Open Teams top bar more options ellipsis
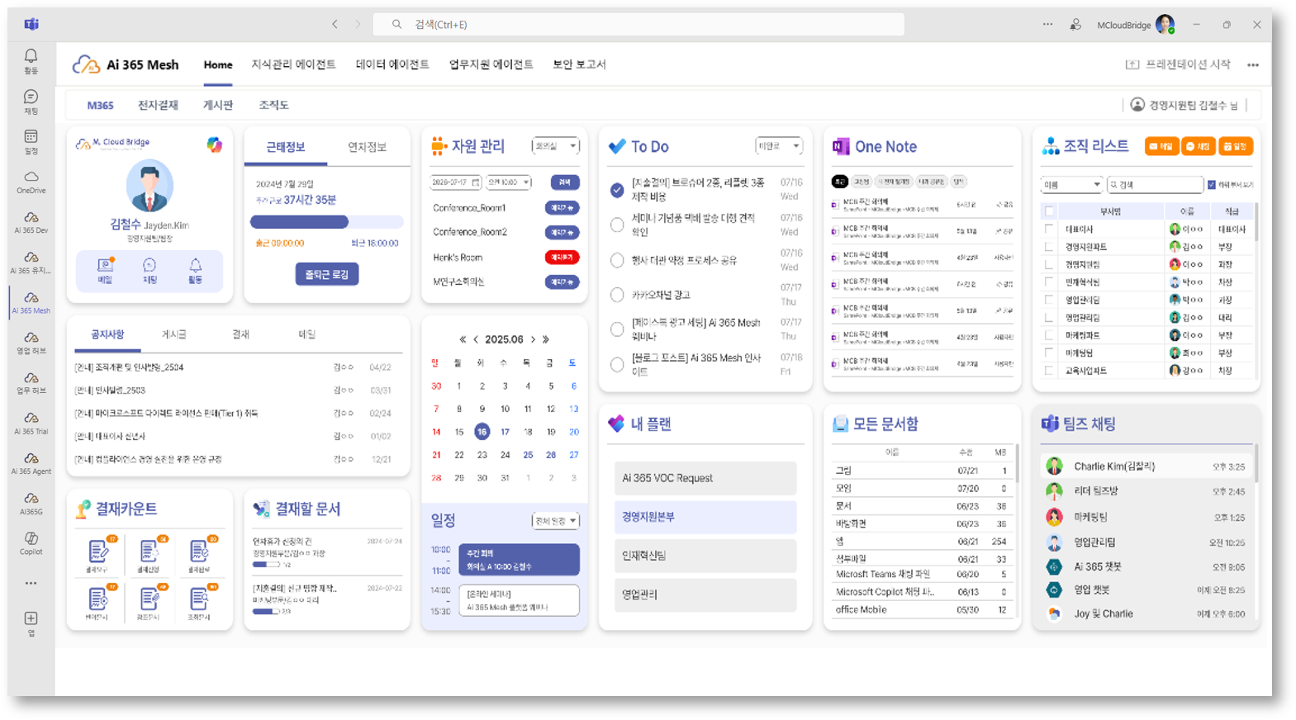The height and width of the screenshot is (720, 1296). pyautogui.click(x=1047, y=24)
